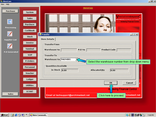Open the View menu
Screen dimensions: 156x117
2,4
